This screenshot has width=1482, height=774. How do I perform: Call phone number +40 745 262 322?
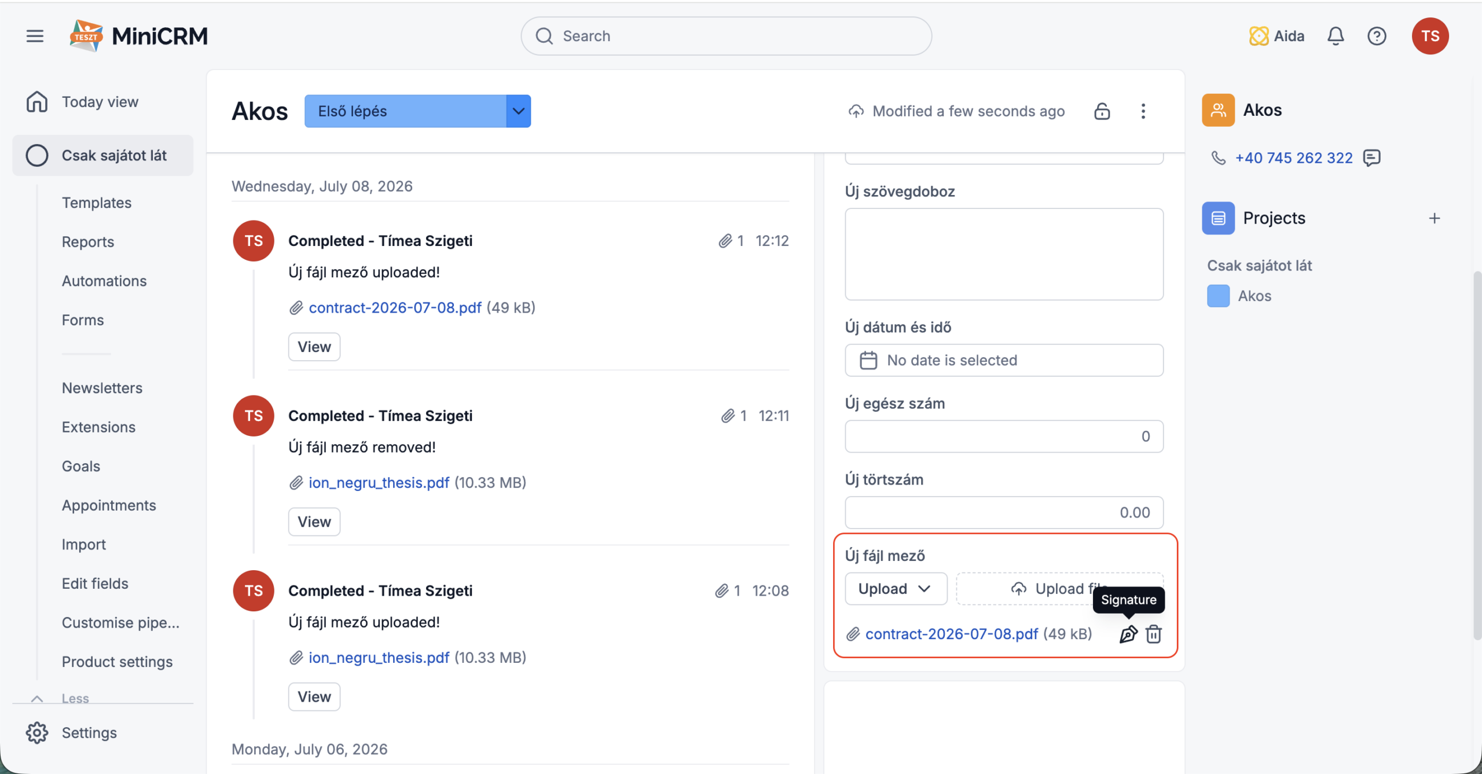[1294, 157]
